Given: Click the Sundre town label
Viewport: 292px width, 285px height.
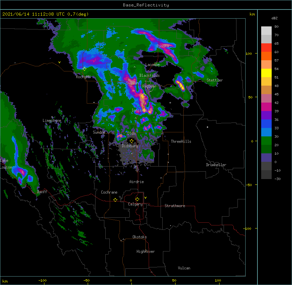Looking at the screenshot, I should coord(99,132).
